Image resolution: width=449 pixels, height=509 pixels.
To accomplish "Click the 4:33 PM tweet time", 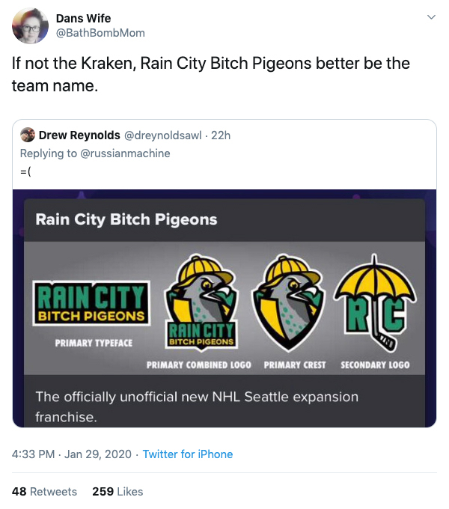I will coord(35,454).
